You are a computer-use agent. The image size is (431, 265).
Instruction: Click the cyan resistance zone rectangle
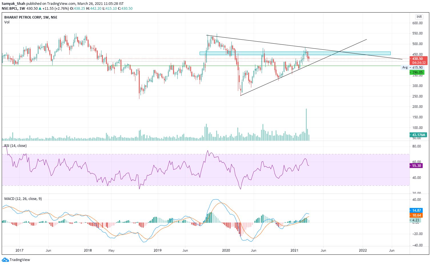point(295,53)
